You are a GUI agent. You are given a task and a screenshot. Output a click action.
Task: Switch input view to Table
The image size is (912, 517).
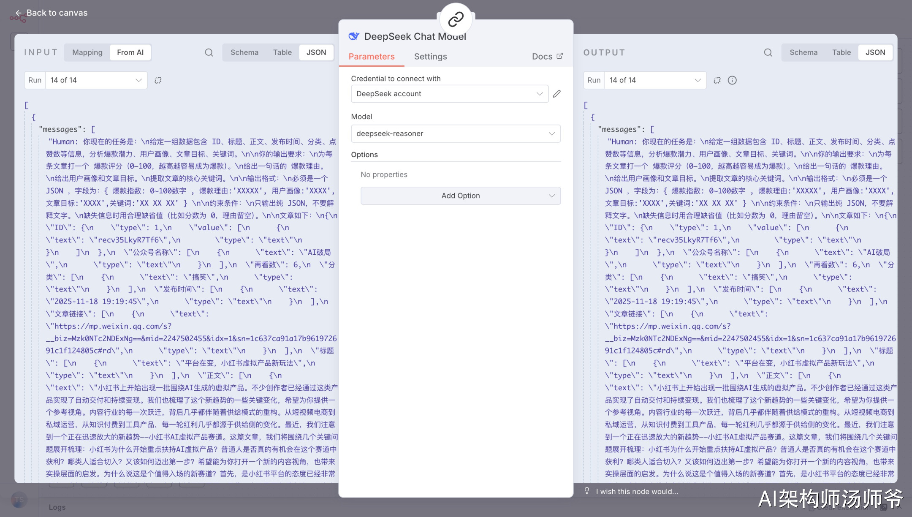tap(282, 52)
